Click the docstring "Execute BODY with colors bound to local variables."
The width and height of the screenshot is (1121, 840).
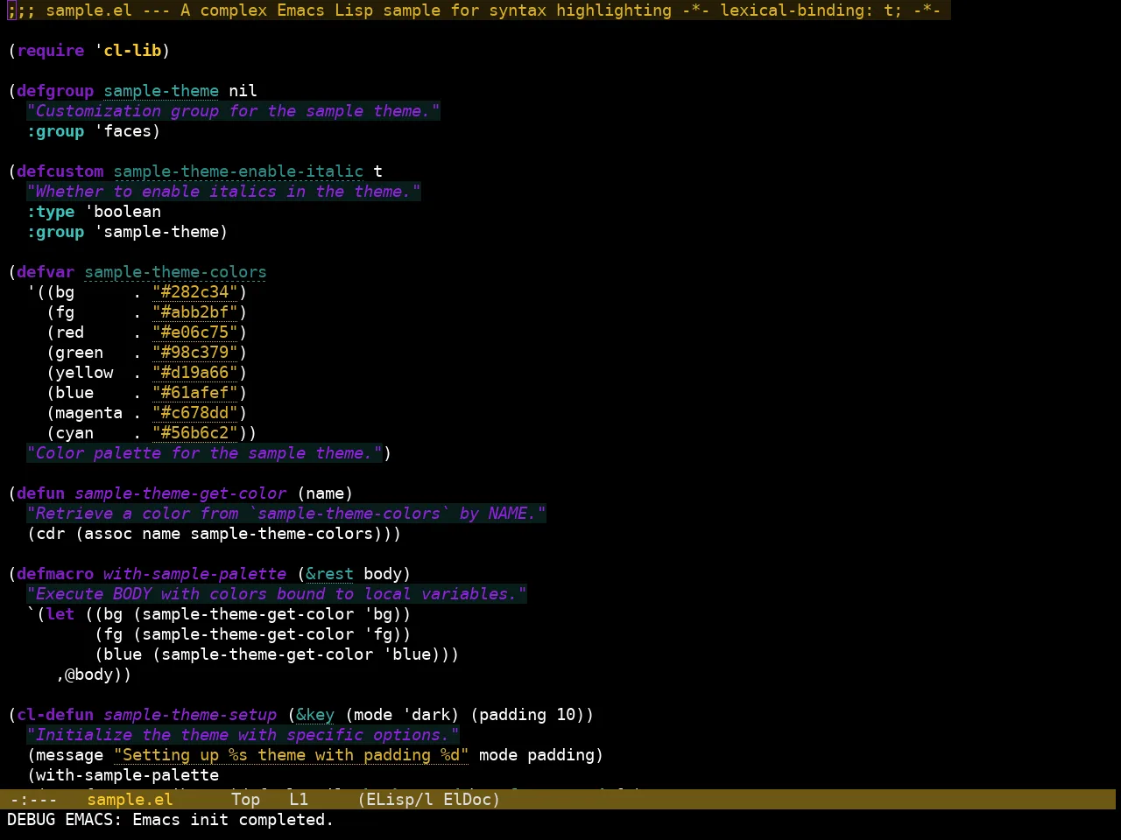click(277, 594)
